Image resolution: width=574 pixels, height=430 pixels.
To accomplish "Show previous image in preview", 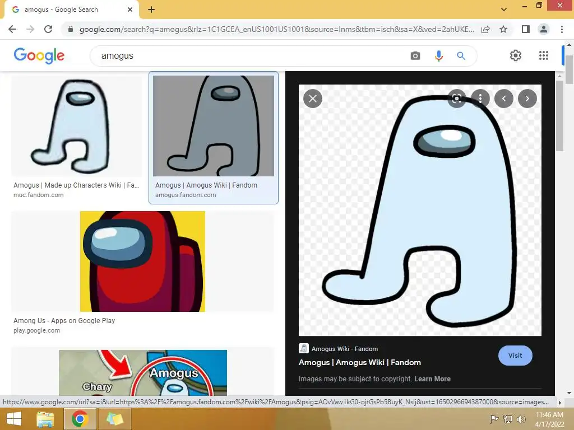I will pyautogui.click(x=504, y=99).
